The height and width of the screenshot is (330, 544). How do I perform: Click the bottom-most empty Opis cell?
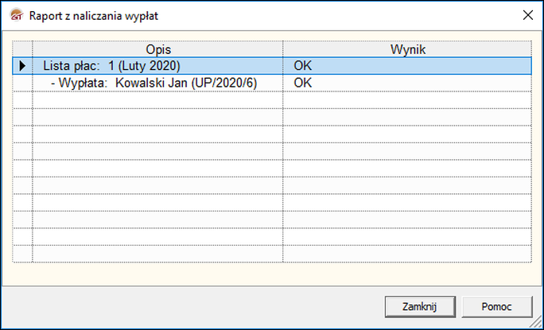(x=157, y=254)
